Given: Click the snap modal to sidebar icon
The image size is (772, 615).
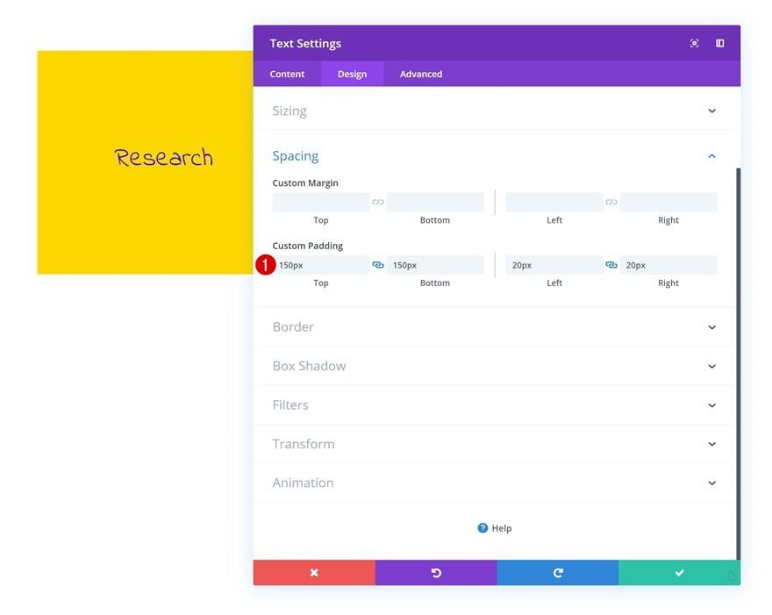Looking at the screenshot, I should click(x=720, y=43).
